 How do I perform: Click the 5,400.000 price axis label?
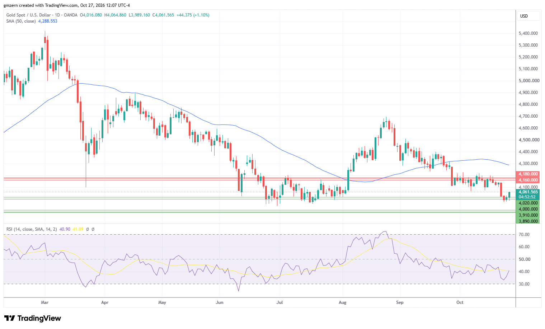coord(528,33)
